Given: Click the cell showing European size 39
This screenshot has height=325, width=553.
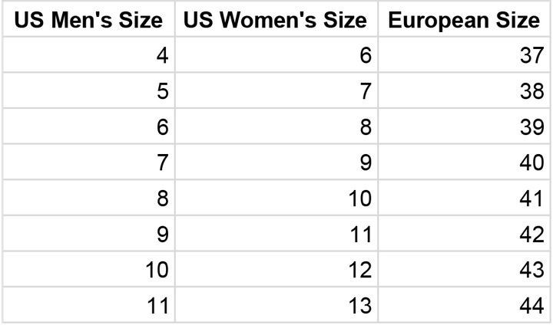Looking at the screenshot, I should click(464, 127).
